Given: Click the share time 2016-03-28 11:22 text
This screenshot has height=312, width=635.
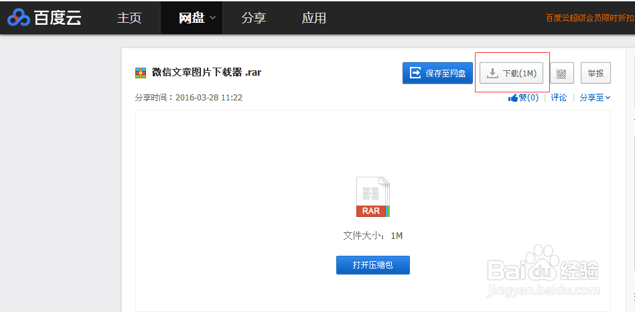Looking at the screenshot, I should tap(189, 98).
